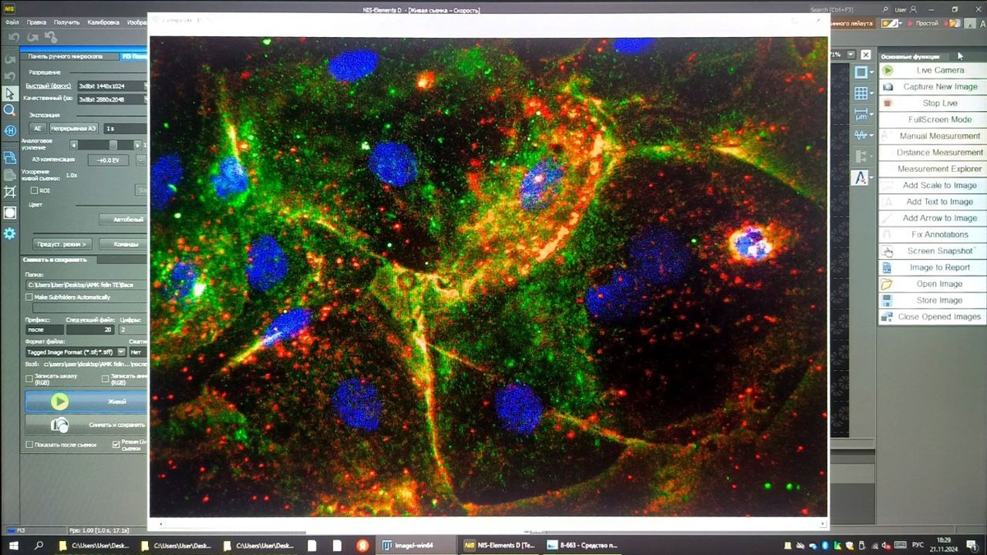Toggle the AE auto exposure button

tap(37, 128)
